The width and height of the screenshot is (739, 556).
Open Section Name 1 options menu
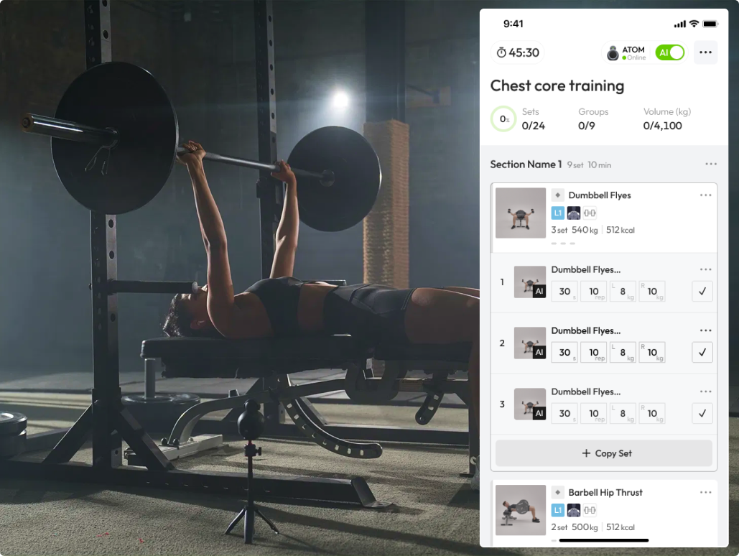pos(711,164)
